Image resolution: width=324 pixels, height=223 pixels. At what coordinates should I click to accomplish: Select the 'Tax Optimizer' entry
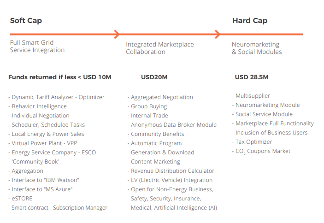coord(252,142)
